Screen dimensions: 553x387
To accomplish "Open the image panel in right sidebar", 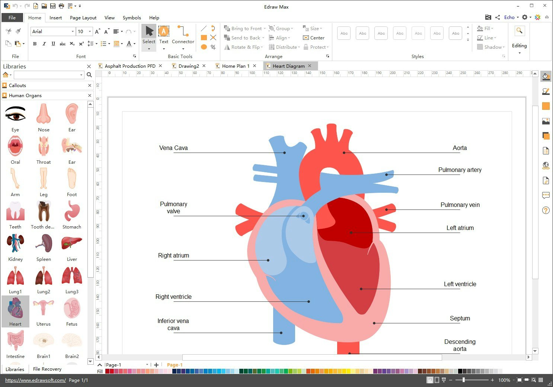I will pyautogui.click(x=546, y=121).
